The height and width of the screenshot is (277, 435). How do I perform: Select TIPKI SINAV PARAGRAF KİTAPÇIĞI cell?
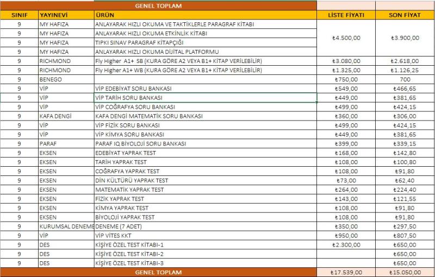click(206, 43)
